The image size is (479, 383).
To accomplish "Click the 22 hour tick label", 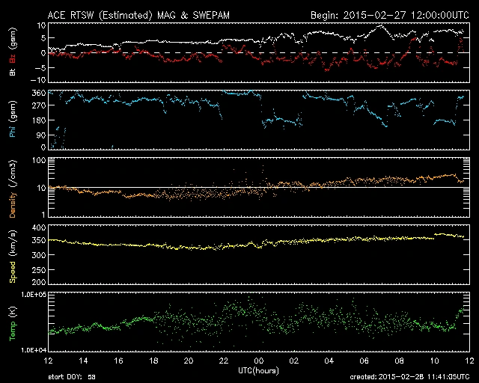I will click(x=225, y=361).
